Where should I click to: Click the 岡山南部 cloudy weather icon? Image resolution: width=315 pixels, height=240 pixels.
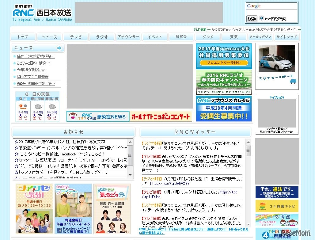pos(38,106)
